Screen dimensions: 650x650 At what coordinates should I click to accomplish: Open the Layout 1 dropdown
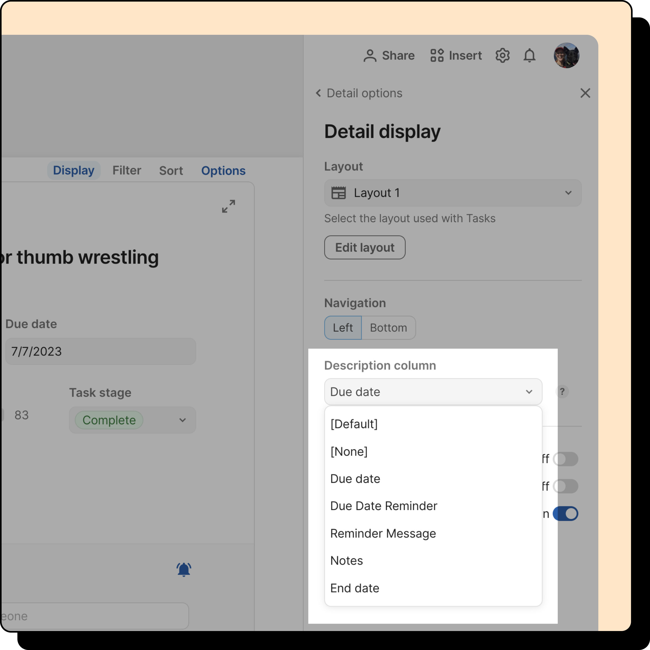pos(453,193)
